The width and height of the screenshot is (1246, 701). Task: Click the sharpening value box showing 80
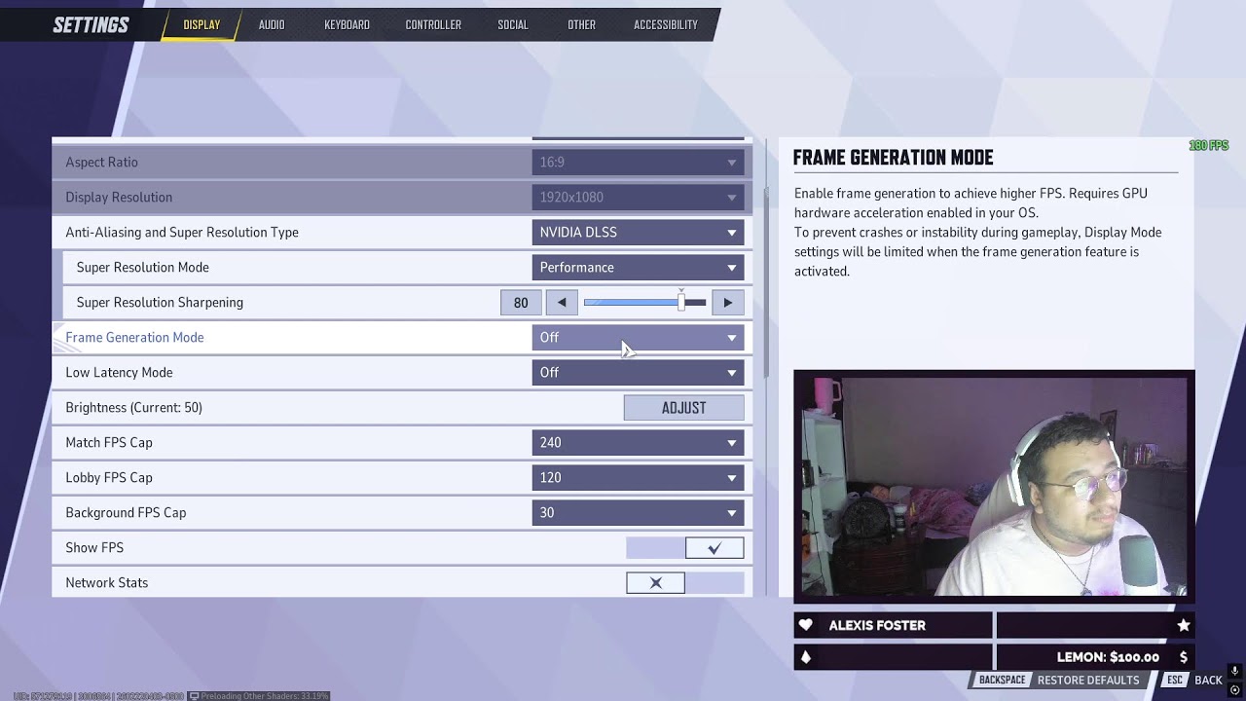tap(521, 303)
